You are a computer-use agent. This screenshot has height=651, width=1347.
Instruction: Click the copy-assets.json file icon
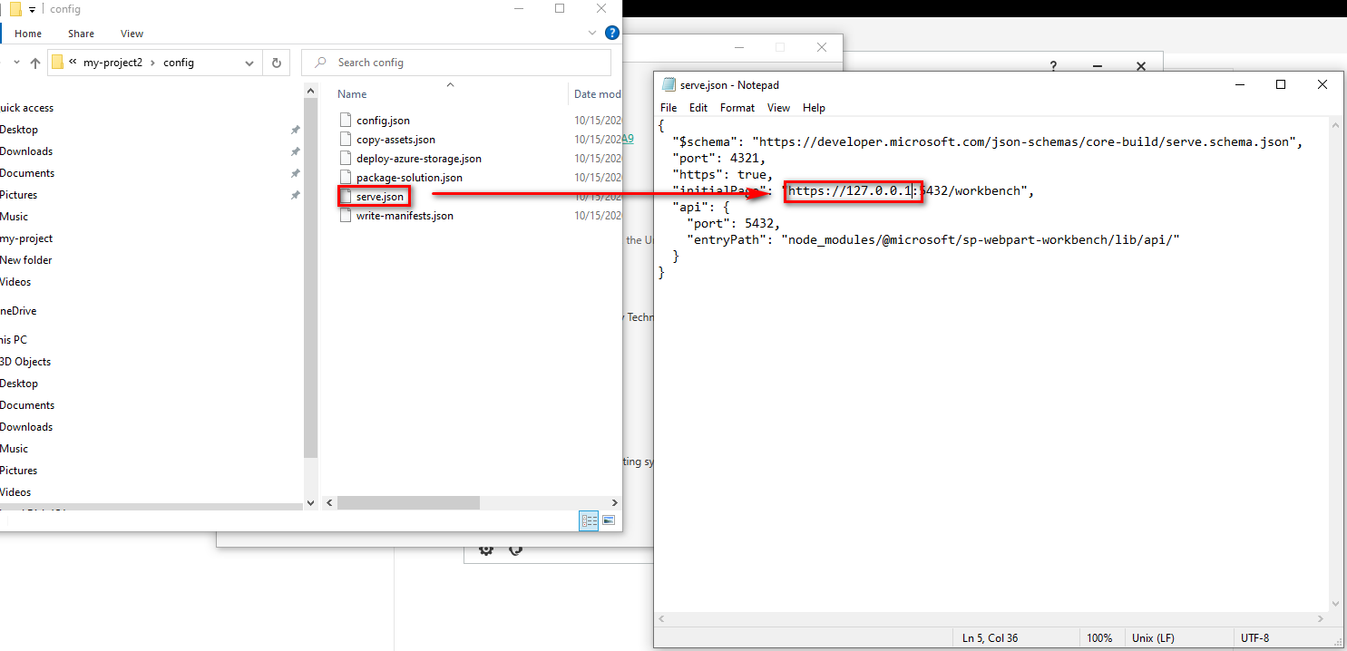pyautogui.click(x=345, y=140)
